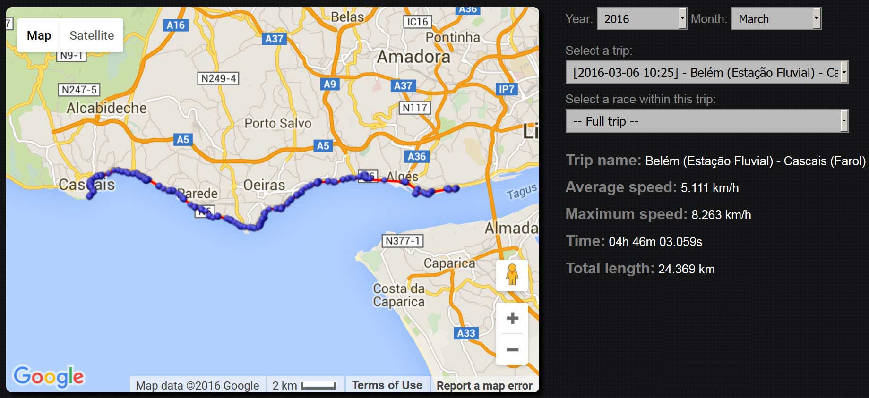Screen dimensions: 869x398
Task: Click the A33 highway shield
Action: coord(466,333)
